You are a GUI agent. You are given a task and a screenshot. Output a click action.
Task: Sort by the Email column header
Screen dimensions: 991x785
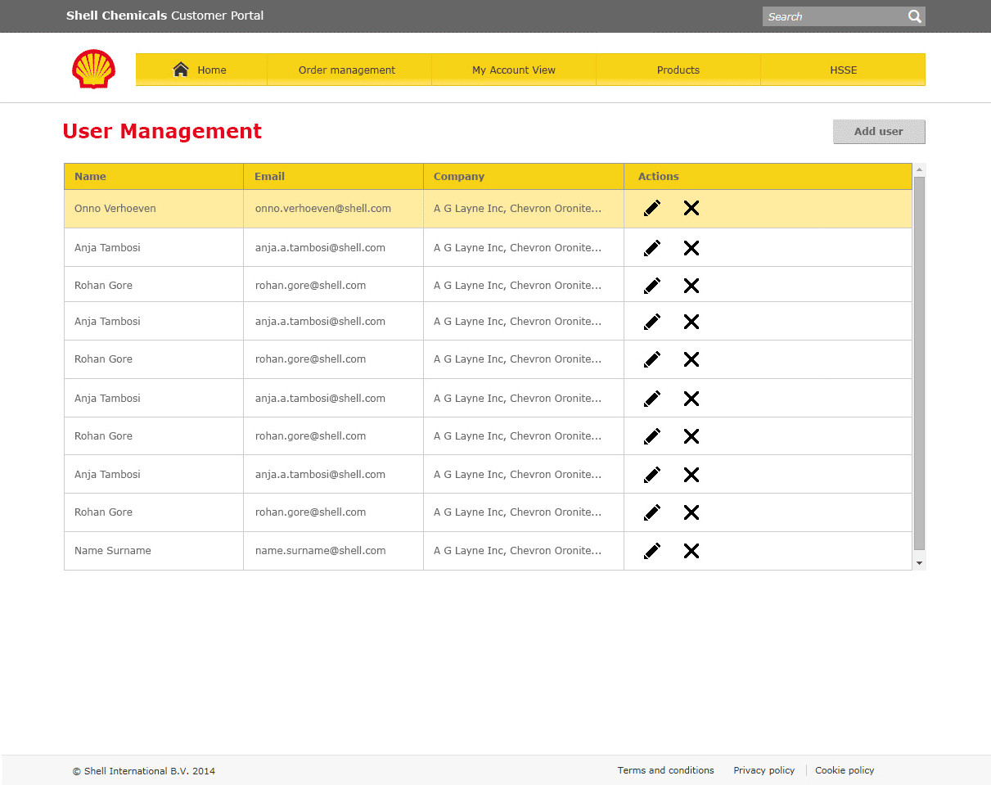pos(333,176)
